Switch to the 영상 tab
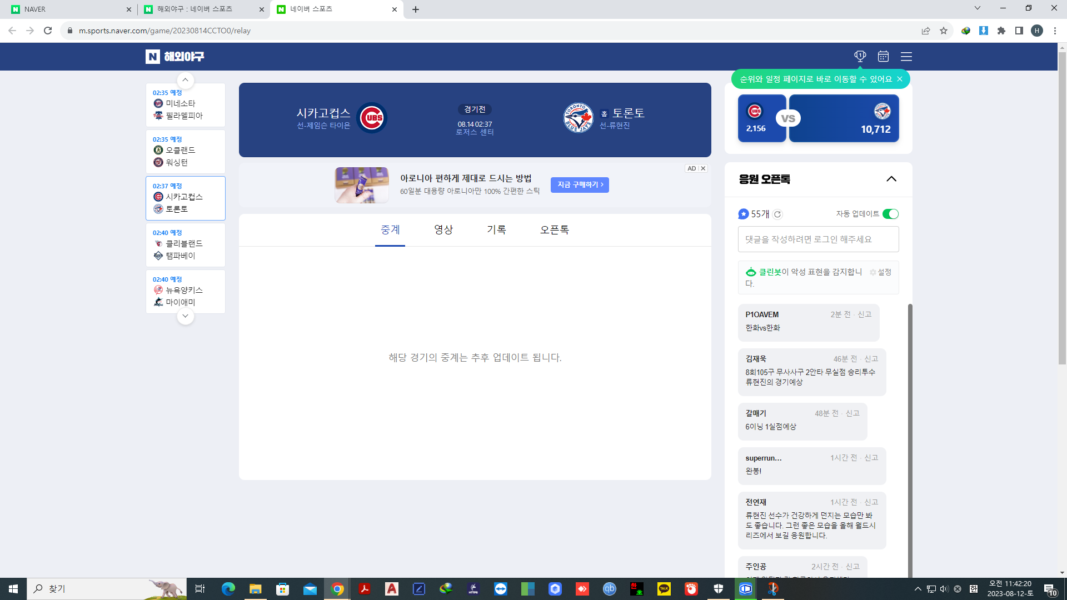This screenshot has width=1067, height=600. click(x=443, y=230)
